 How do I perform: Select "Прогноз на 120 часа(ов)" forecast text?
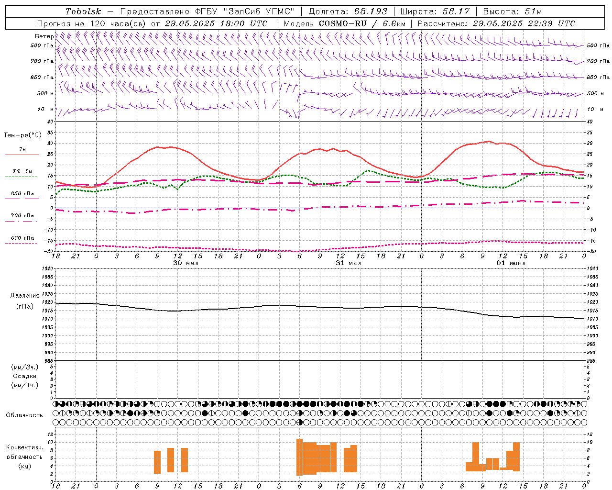(92, 23)
